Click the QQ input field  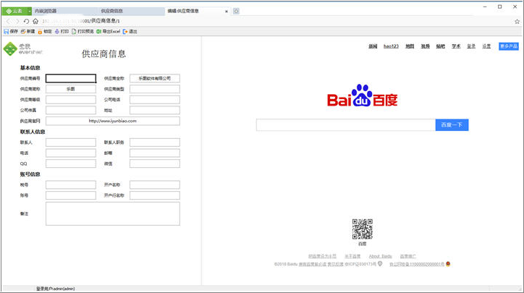point(71,164)
